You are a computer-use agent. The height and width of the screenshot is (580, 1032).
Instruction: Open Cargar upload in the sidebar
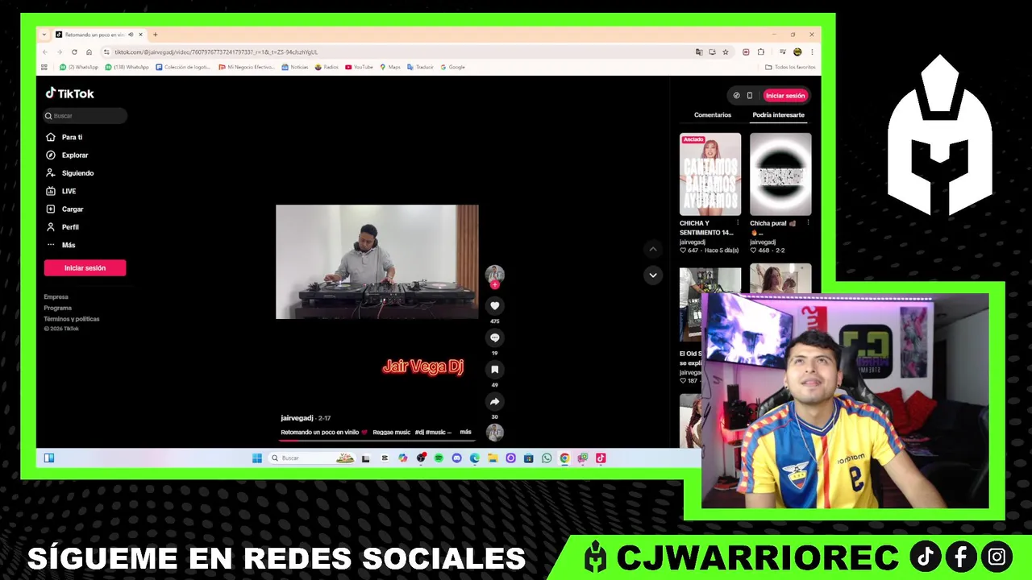pos(65,209)
